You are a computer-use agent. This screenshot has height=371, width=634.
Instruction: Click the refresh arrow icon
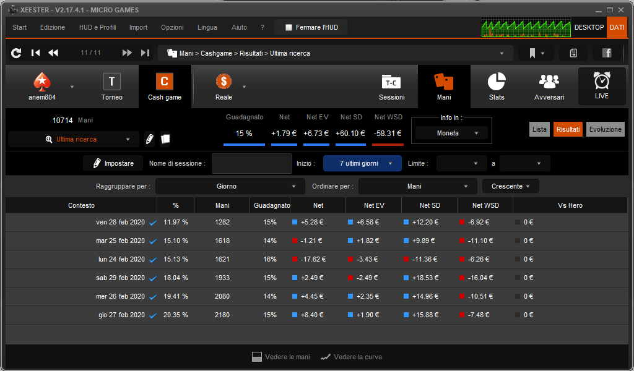click(x=16, y=53)
